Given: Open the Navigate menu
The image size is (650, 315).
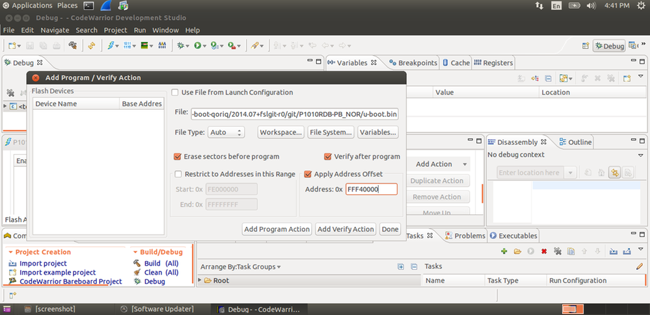Looking at the screenshot, I should click(x=55, y=30).
